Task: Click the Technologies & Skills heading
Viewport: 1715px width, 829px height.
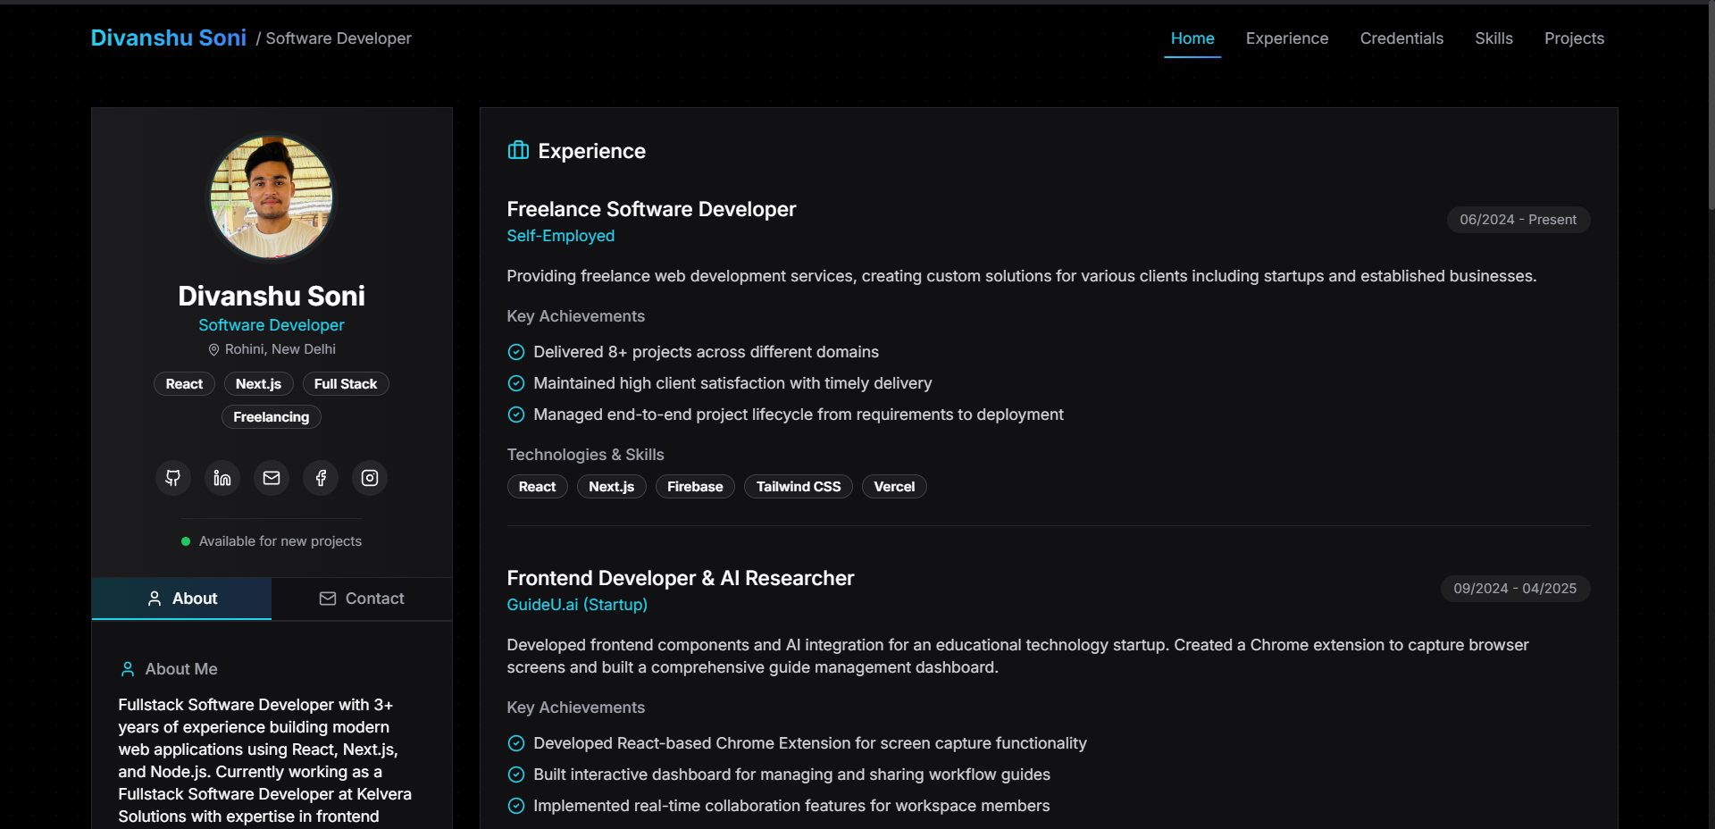Action: point(586,455)
